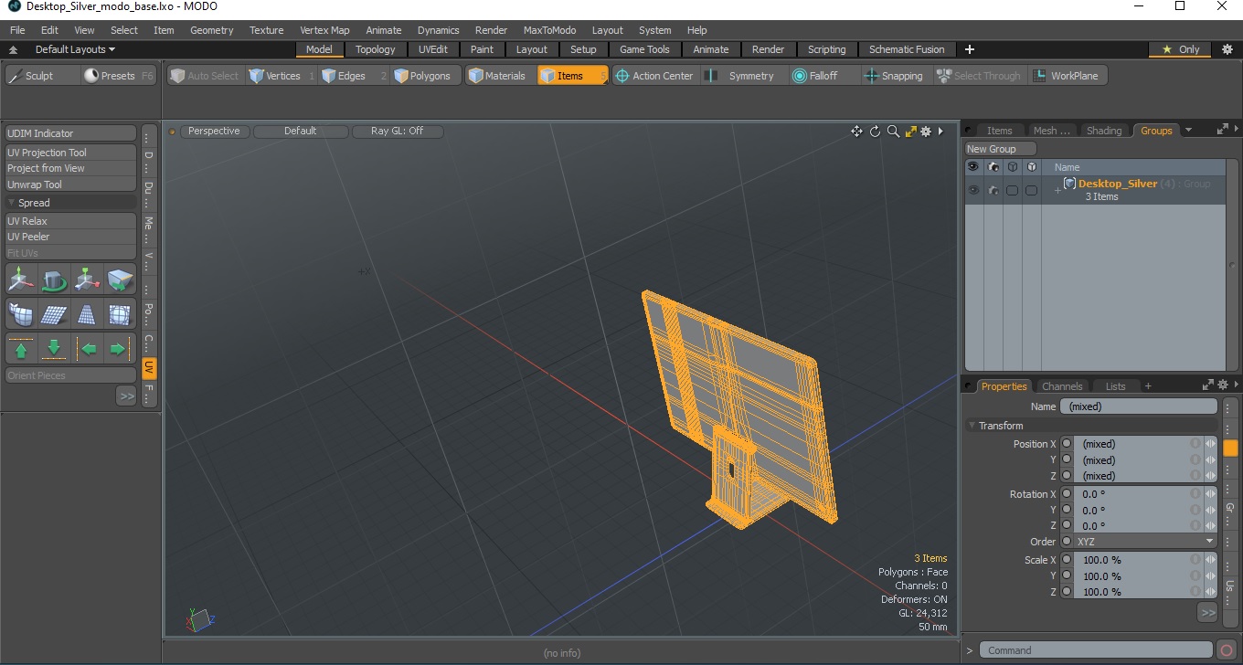The width and height of the screenshot is (1243, 665).
Task: Toggle Symmetry mode
Action: pos(740,76)
